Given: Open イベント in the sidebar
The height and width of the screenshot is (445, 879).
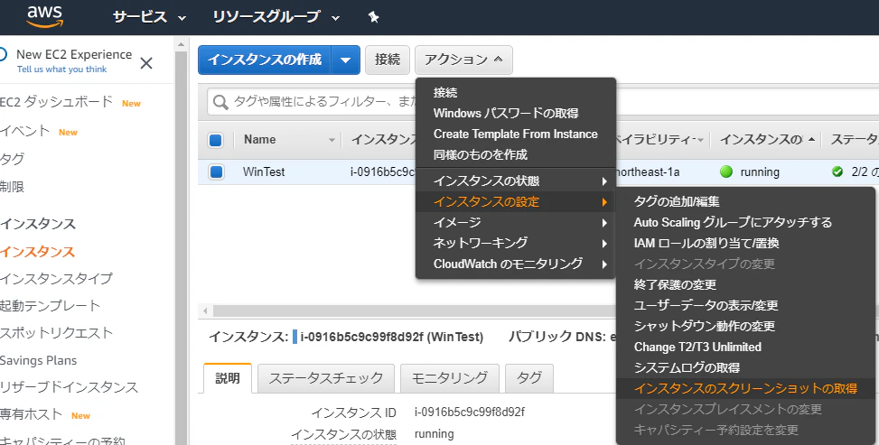Looking at the screenshot, I should point(24,131).
